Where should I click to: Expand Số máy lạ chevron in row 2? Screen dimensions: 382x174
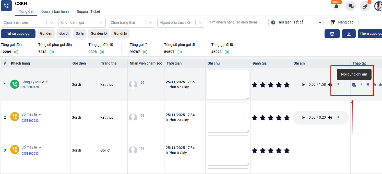[x=40, y=115]
